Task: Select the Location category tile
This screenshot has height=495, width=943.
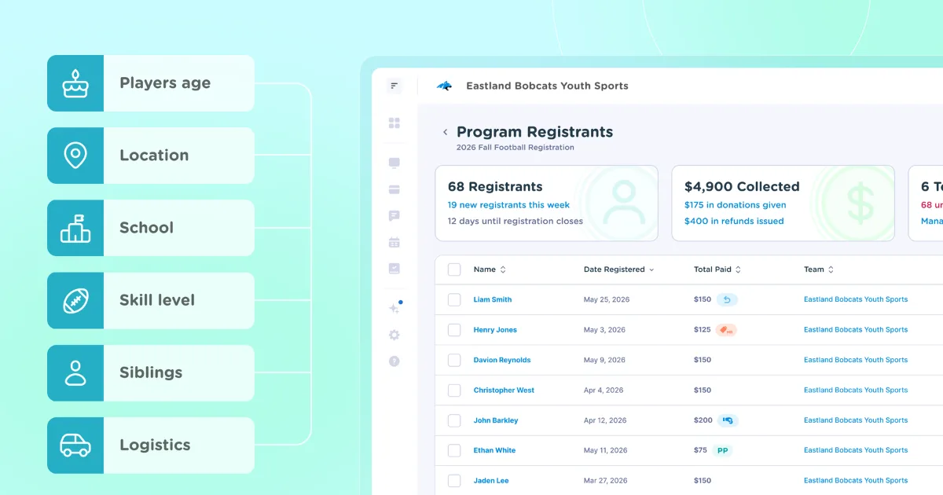Action: [151, 156]
